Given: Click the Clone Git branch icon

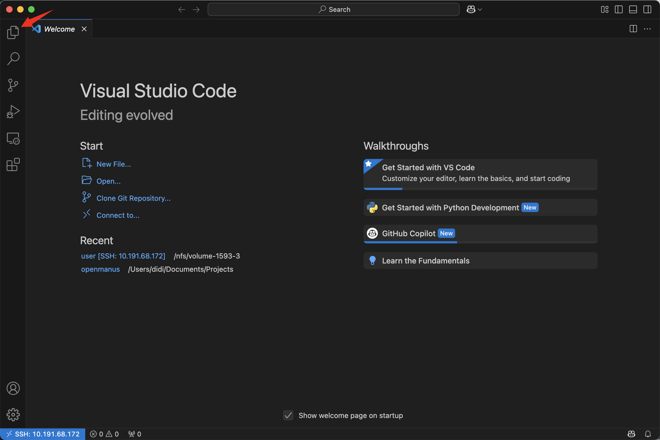Looking at the screenshot, I should (86, 197).
